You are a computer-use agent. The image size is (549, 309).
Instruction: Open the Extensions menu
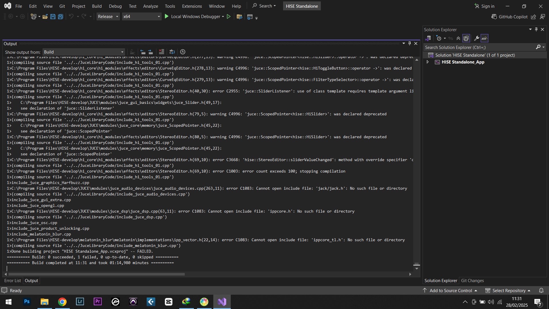click(192, 6)
